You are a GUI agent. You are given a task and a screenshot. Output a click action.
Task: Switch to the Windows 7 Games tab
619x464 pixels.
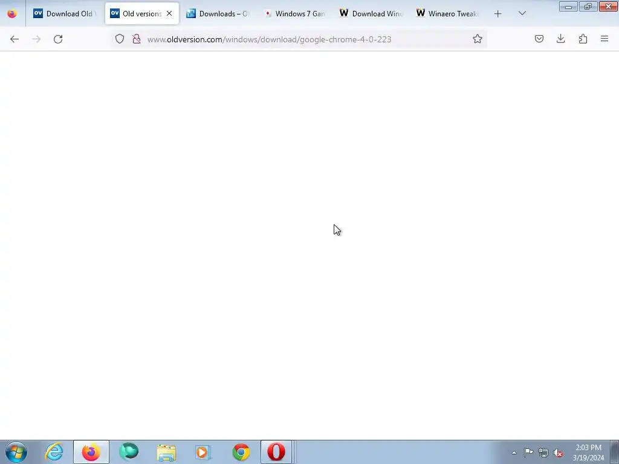(294, 13)
